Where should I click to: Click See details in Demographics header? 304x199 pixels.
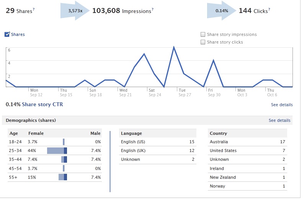(x=279, y=120)
